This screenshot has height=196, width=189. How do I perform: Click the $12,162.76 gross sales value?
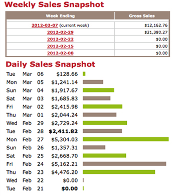[x=156, y=25]
